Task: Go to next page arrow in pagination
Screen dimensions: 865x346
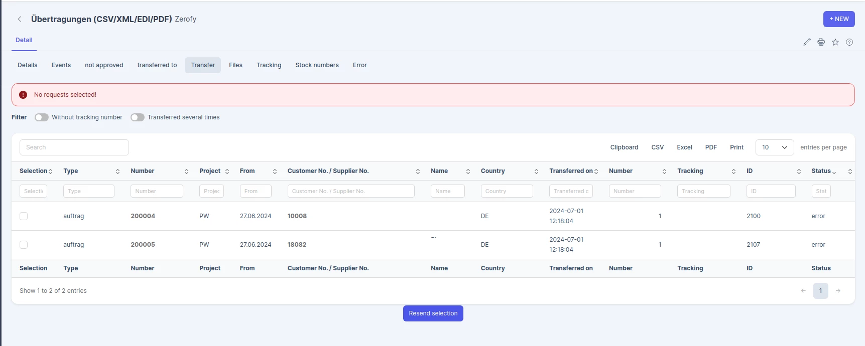Action: click(x=838, y=291)
